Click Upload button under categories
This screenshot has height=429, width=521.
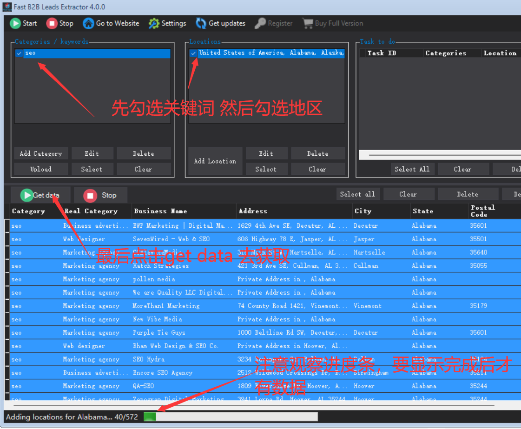tap(41, 169)
